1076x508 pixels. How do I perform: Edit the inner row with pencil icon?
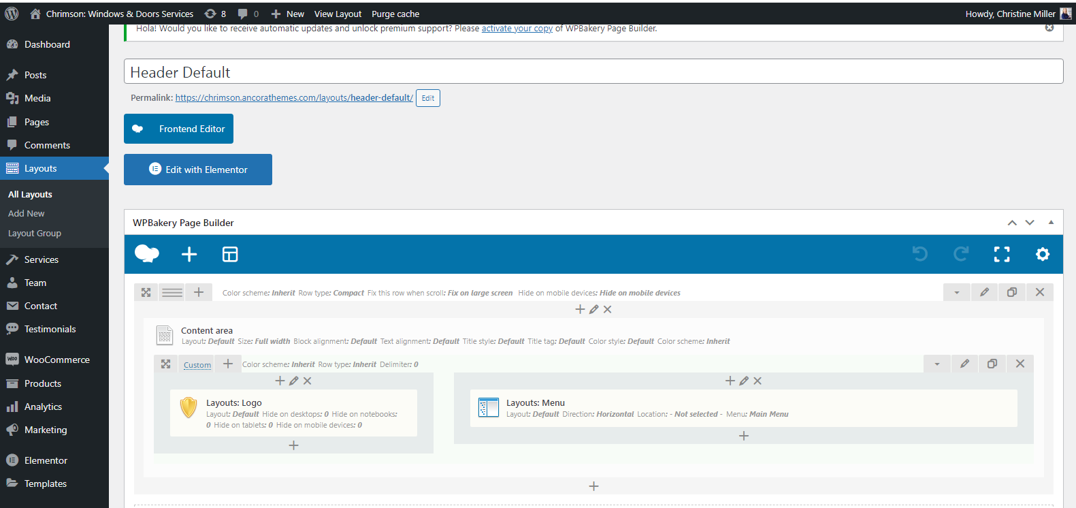[x=964, y=364]
